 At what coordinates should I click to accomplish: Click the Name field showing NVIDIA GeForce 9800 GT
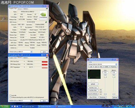click(x=28, y=12)
